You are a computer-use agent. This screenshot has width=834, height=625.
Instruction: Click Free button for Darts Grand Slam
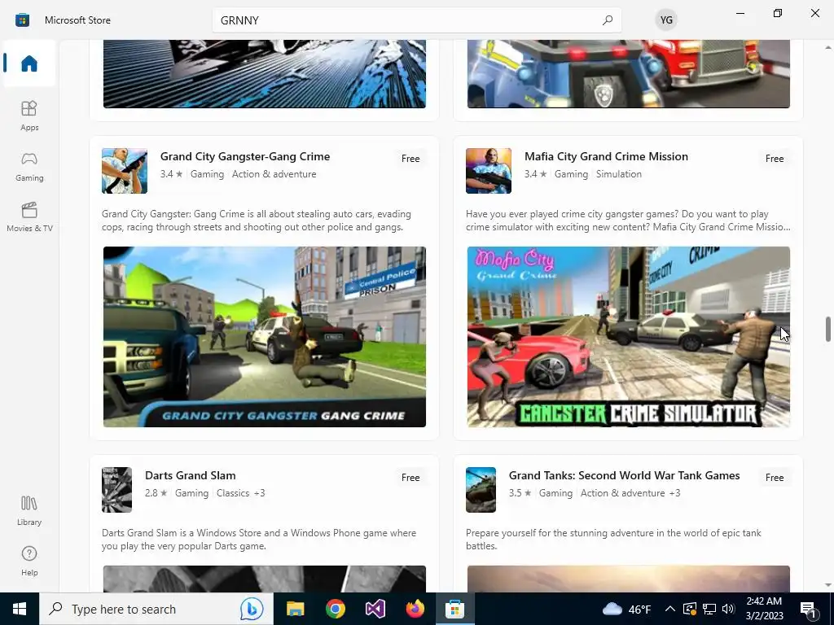410,477
